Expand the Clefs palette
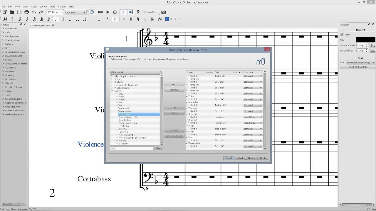376x211 pixels. (8, 32)
